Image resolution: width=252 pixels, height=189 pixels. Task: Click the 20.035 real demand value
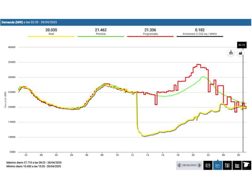[51, 30]
